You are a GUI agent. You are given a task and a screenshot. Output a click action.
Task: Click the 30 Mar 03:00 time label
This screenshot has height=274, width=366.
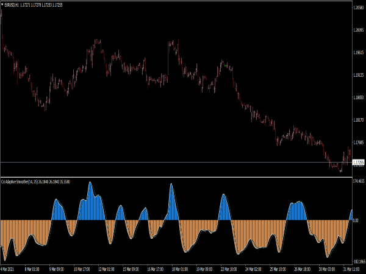(x=327, y=269)
